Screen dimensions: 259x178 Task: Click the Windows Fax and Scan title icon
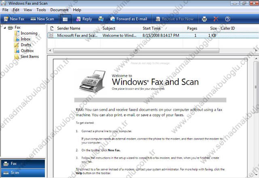click(4, 3)
